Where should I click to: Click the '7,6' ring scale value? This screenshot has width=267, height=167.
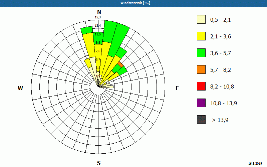click(x=98, y=51)
